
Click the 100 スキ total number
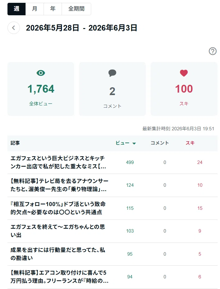point(184,89)
